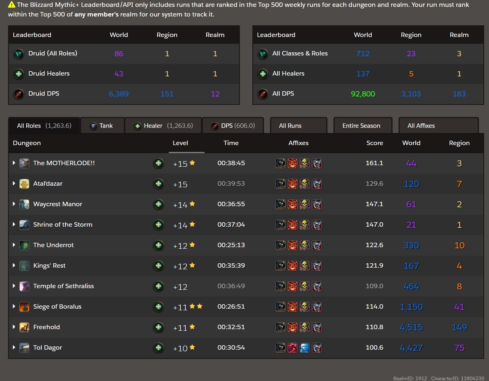Image resolution: width=489 pixels, height=381 pixels.
Task: Click the 00:38:45 time in The MOTHERLODE!! row
Action: click(231, 163)
